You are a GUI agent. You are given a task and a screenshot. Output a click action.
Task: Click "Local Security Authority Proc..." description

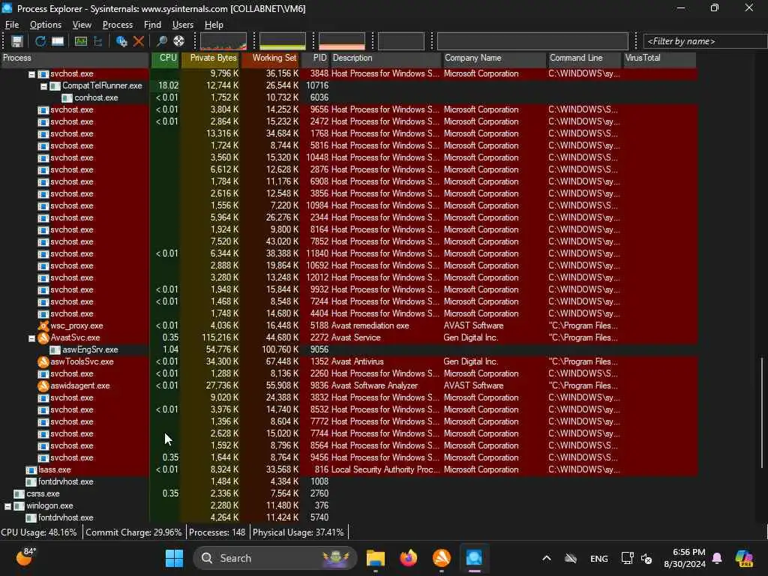tap(385, 469)
